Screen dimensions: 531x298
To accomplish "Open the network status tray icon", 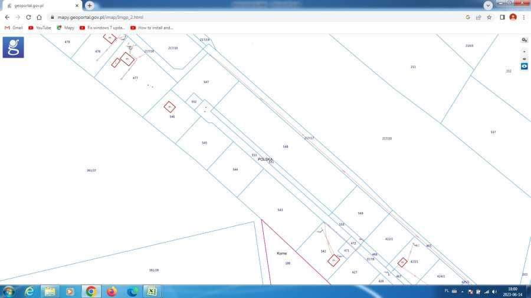I will click(487, 292).
